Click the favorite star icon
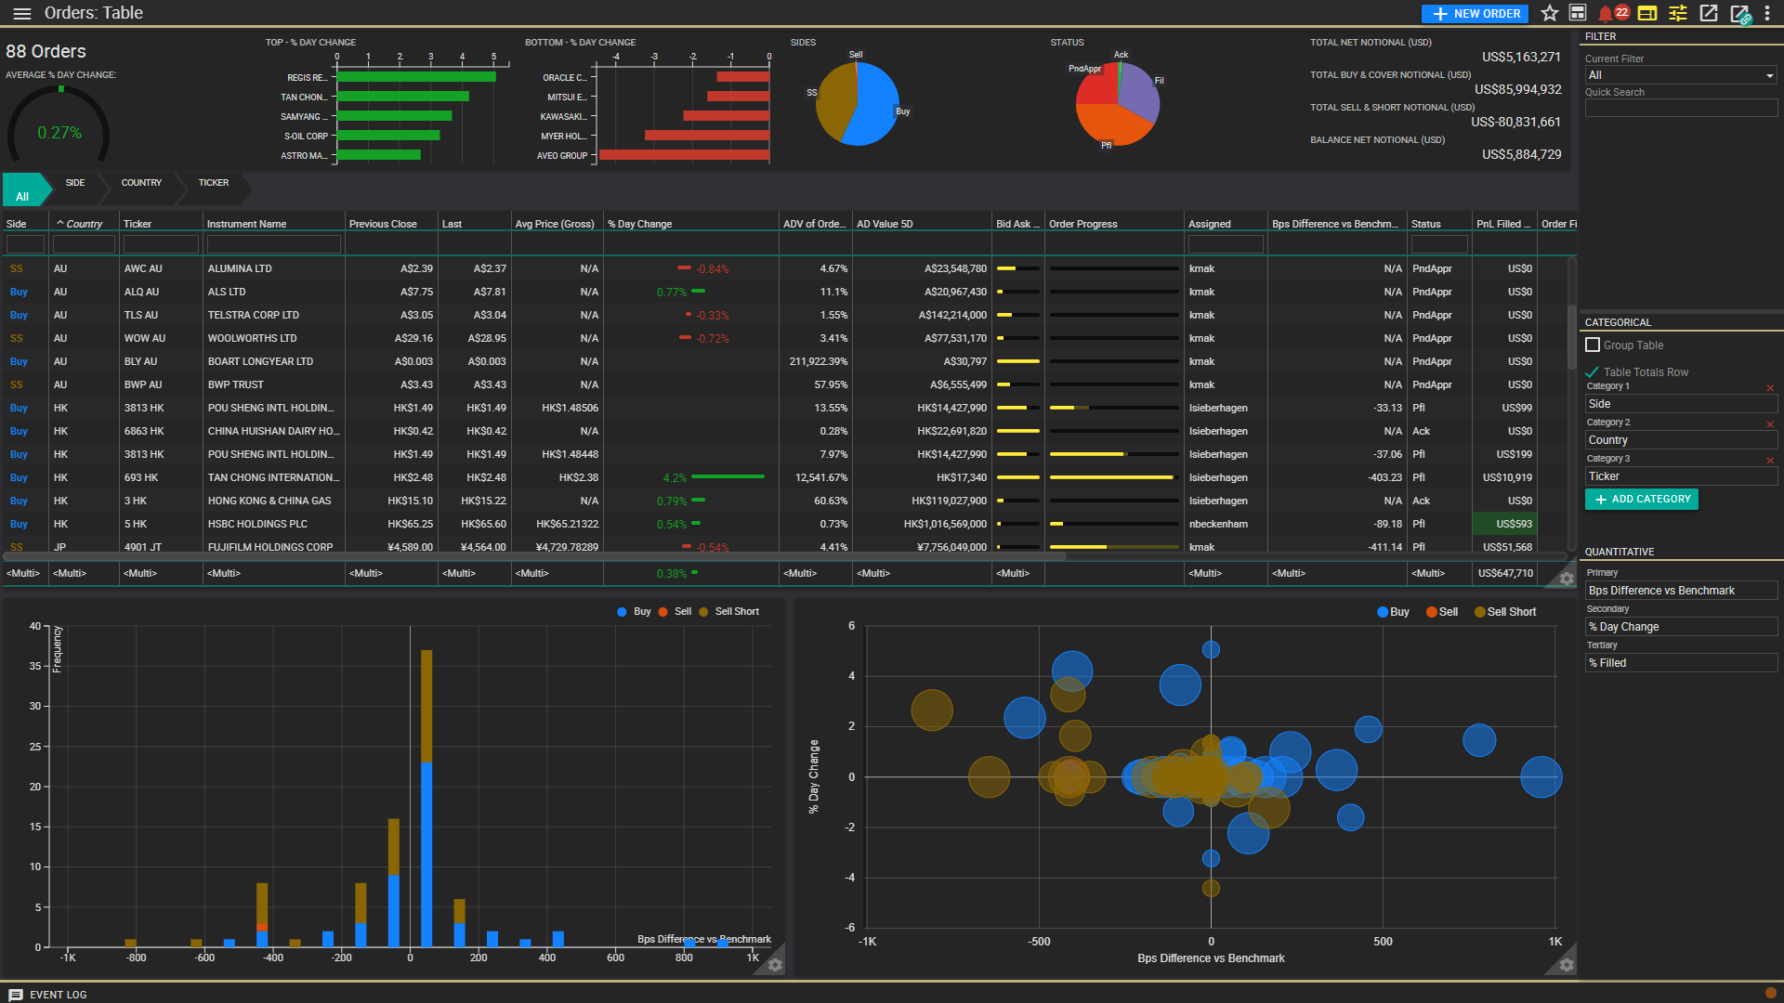This screenshot has height=1003, width=1784. [1549, 13]
